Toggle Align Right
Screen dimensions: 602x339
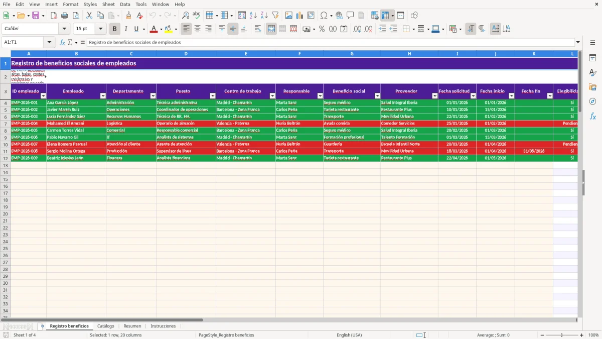click(209, 29)
